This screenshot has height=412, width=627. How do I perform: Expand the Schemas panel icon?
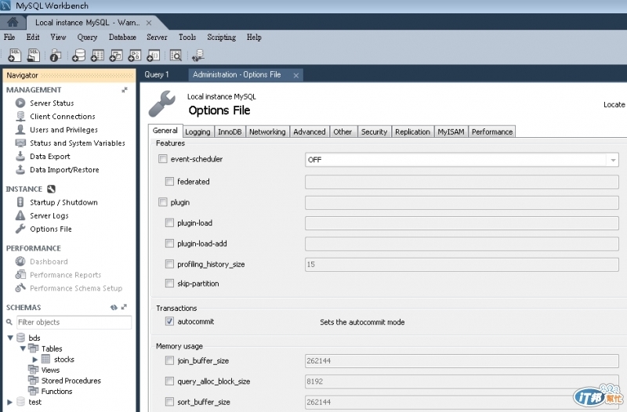tap(124, 307)
